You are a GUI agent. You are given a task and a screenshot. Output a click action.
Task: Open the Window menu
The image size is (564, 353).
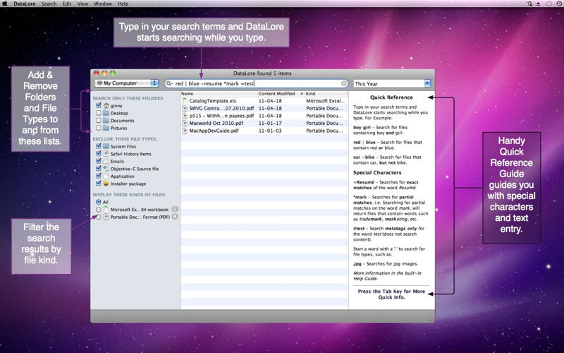(103, 4)
